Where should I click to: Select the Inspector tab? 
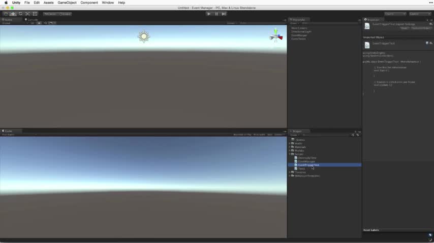373,20
